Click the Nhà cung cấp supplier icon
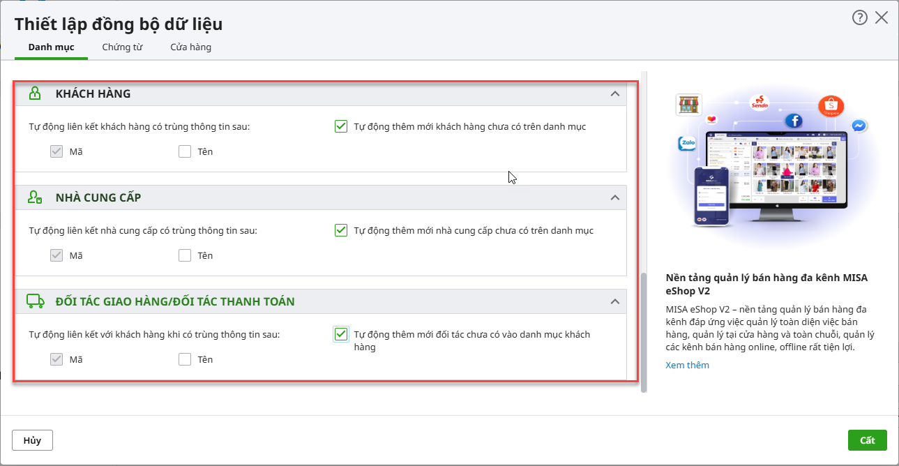Screen dimensions: 899x466 tap(35, 197)
